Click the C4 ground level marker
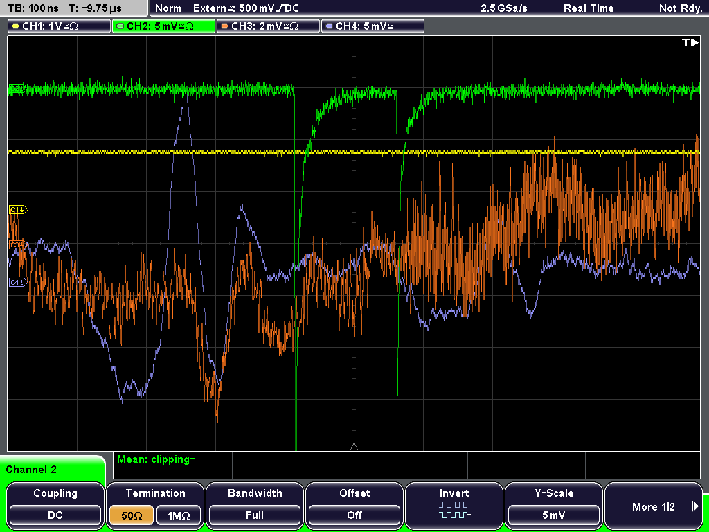709x532 pixels. click(19, 283)
